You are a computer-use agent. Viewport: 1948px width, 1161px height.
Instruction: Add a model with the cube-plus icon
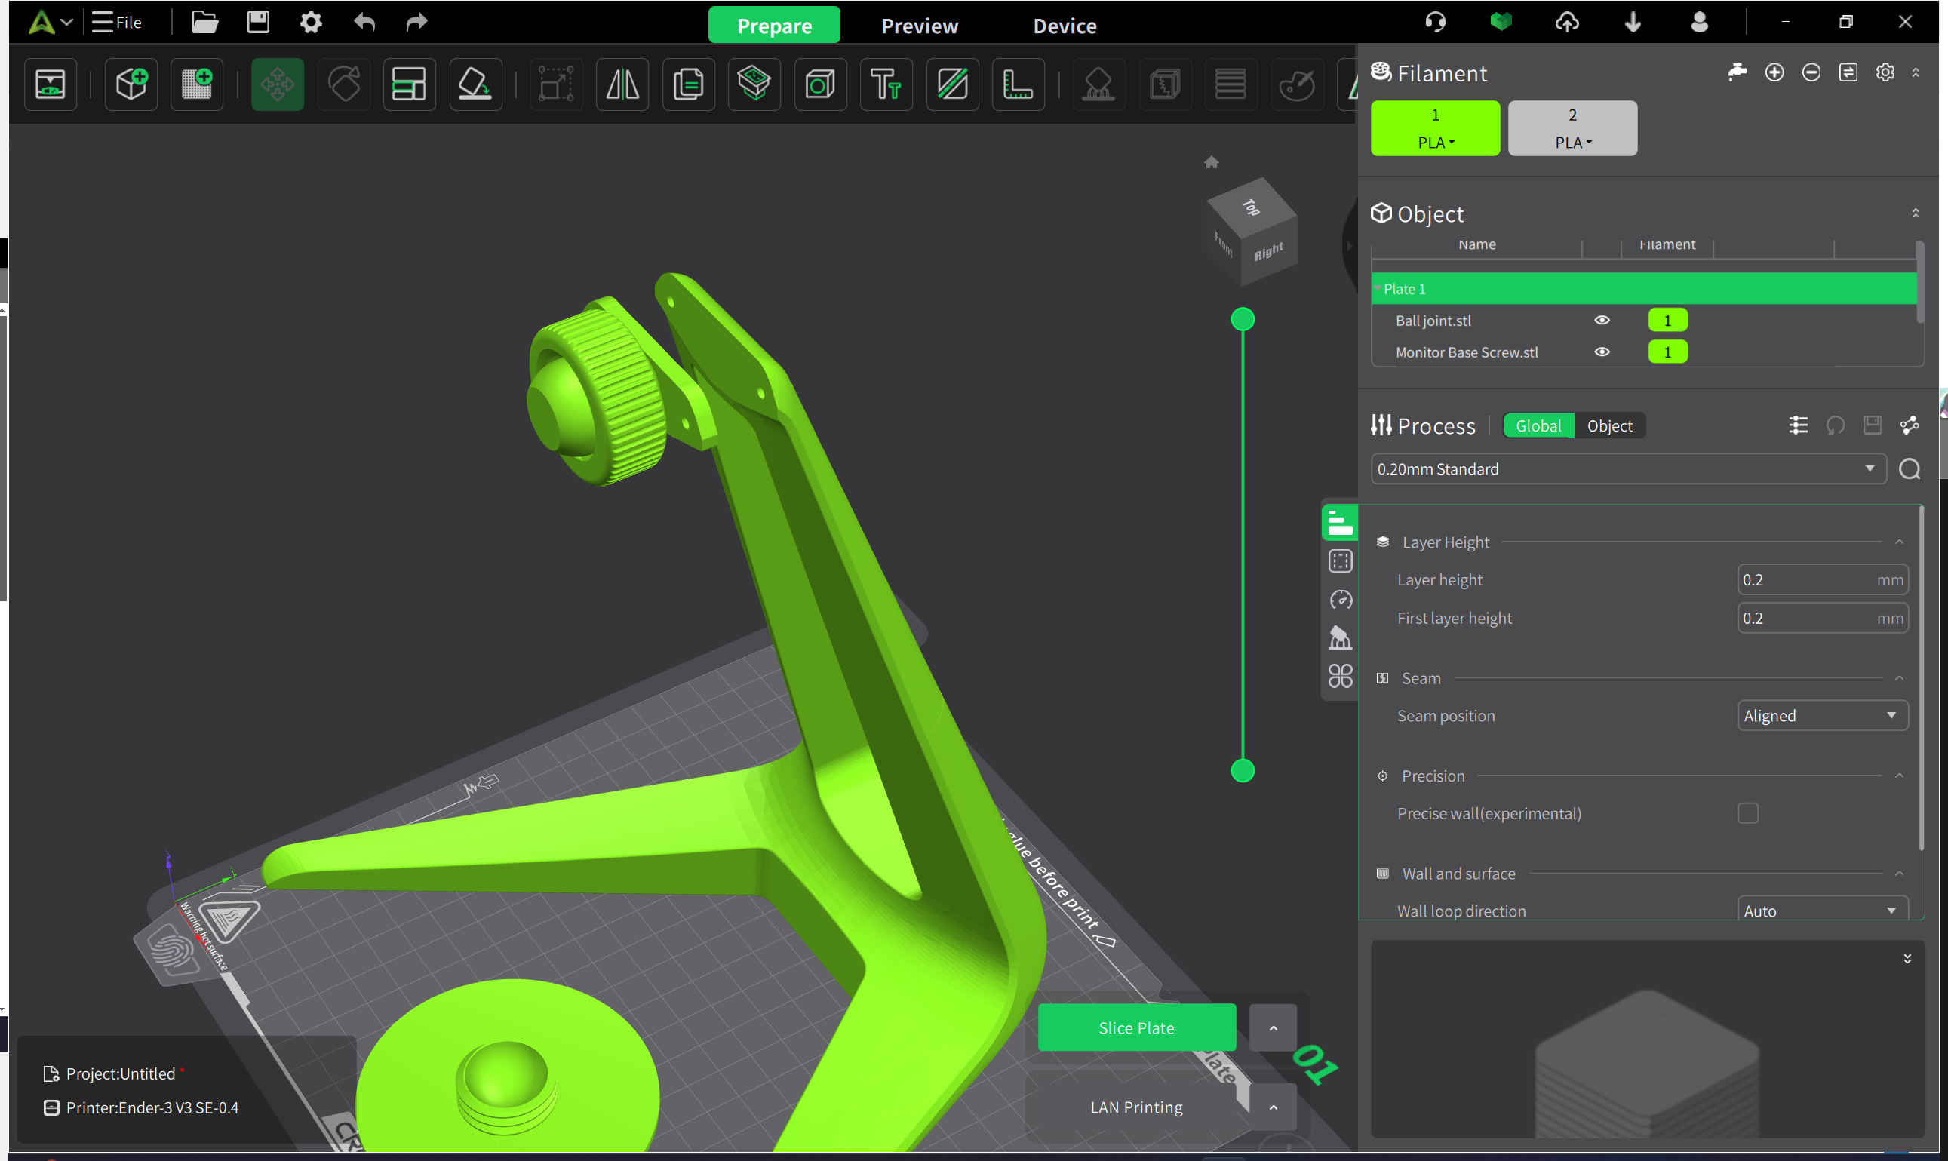(131, 84)
